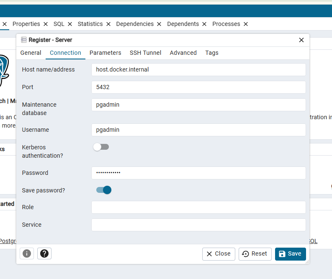Close the Processes tab using its X

(x=246, y=24)
